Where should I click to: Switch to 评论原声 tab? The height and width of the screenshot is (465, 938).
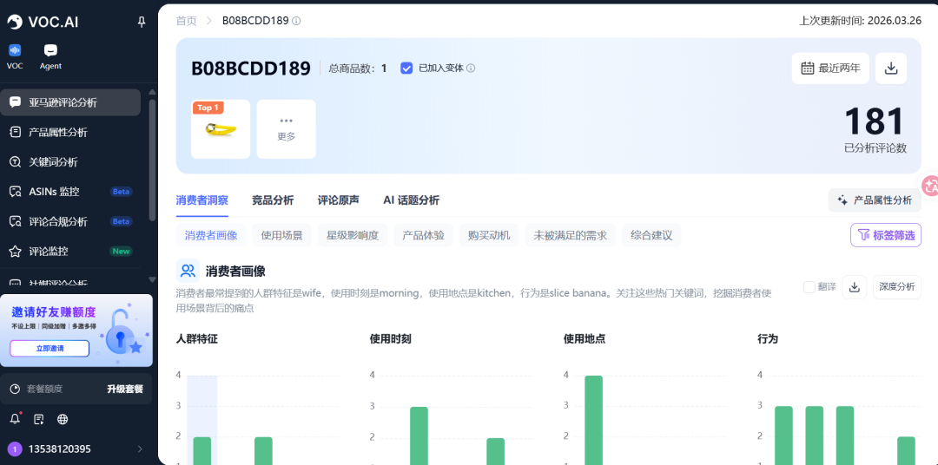tap(339, 200)
